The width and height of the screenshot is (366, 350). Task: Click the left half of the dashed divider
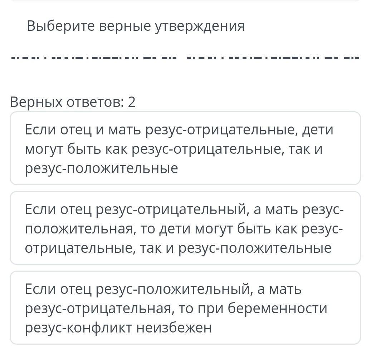coord(94,58)
